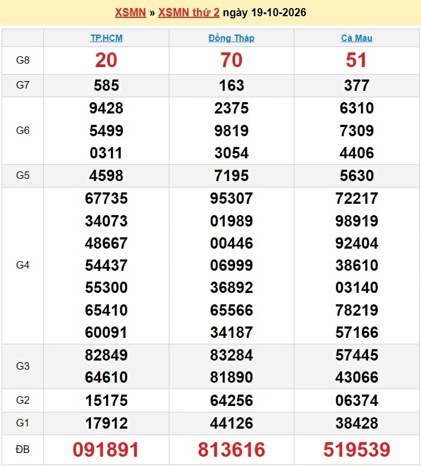Select the date text 19-10-2026
Screen dimensions: 421x467
tap(279, 12)
